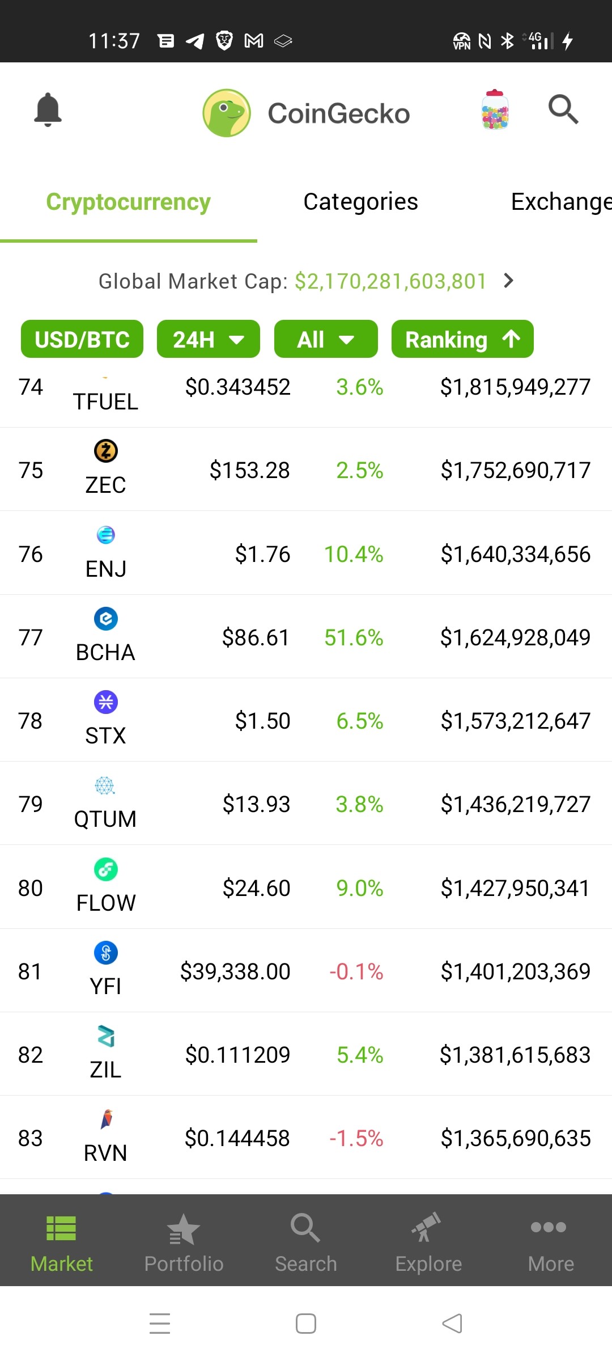Toggle the USD/BTC currency button
Viewport: 612px width, 1361px height.
tap(82, 339)
